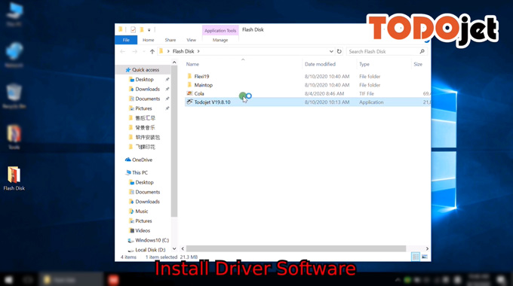Expand the chevron after Flash Disk in the path
513x286 pixels.
click(198, 51)
